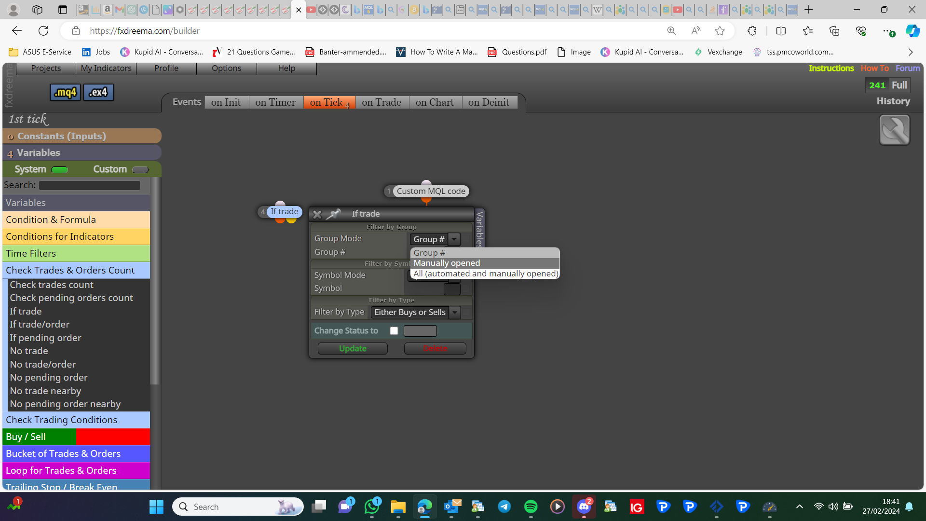
Task: Click the yellow output dot under If trade block
Action: (x=291, y=220)
